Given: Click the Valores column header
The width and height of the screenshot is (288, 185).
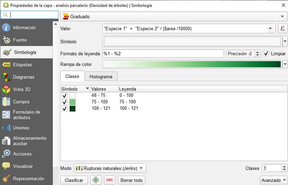Looking at the screenshot, I should coord(104,89).
